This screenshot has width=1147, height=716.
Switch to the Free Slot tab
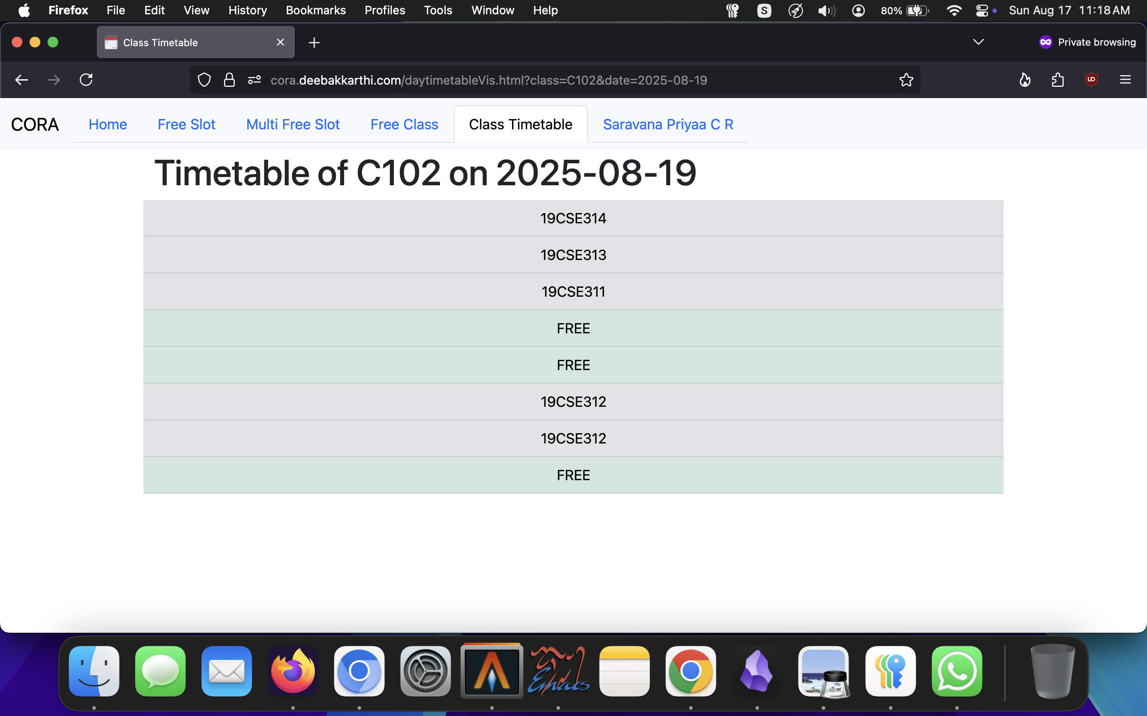[186, 124]
